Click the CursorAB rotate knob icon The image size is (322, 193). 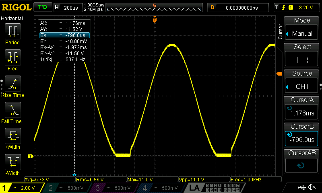pos(301,165)
